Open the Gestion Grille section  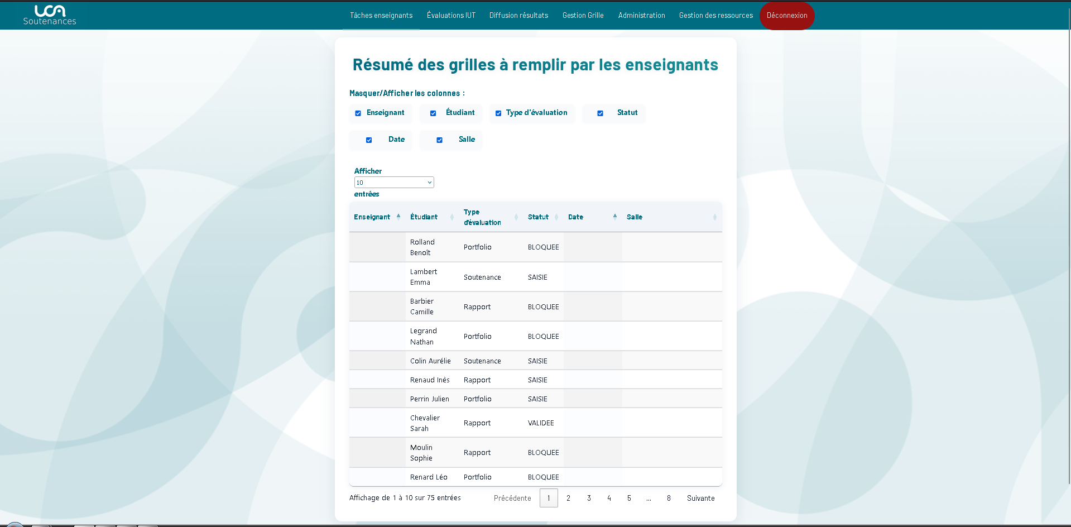[583, 15]
